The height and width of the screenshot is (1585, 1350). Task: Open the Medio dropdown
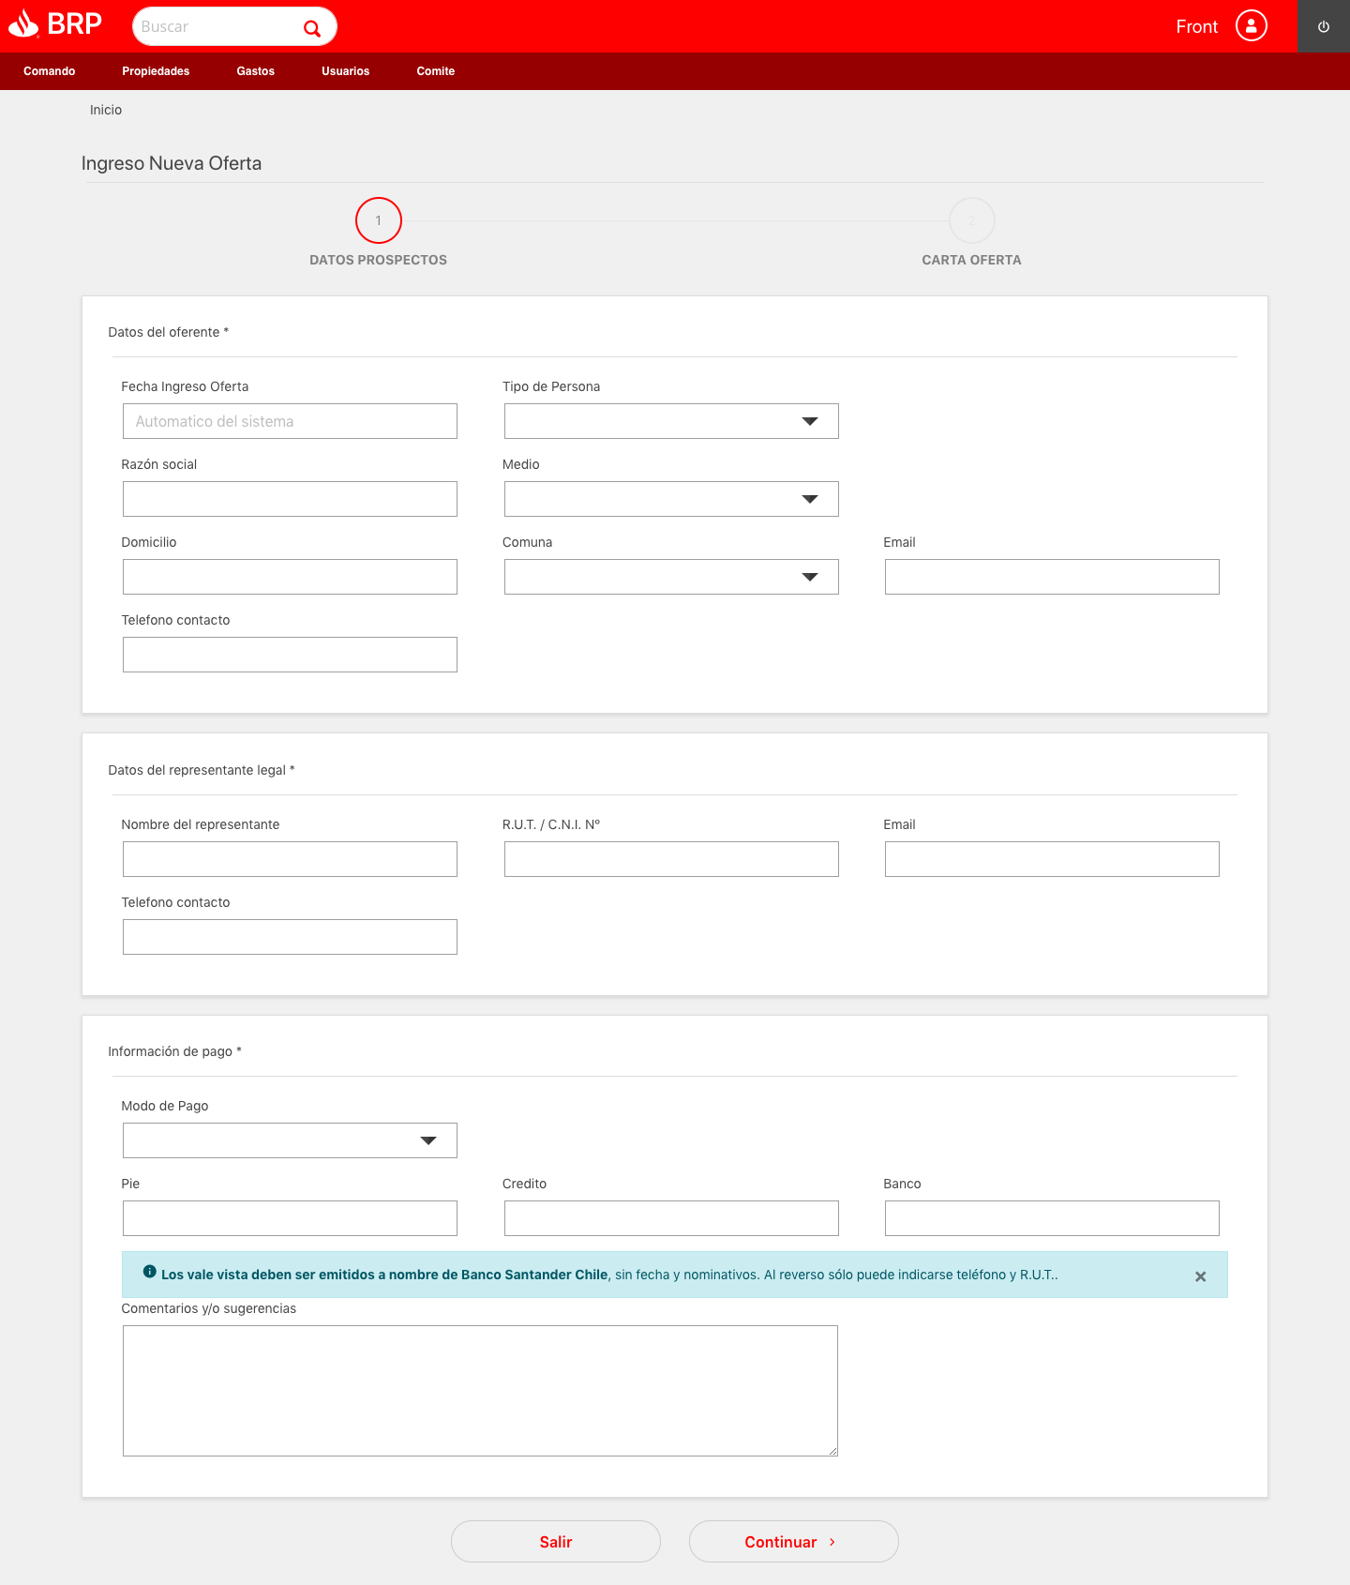coord(671,499)
